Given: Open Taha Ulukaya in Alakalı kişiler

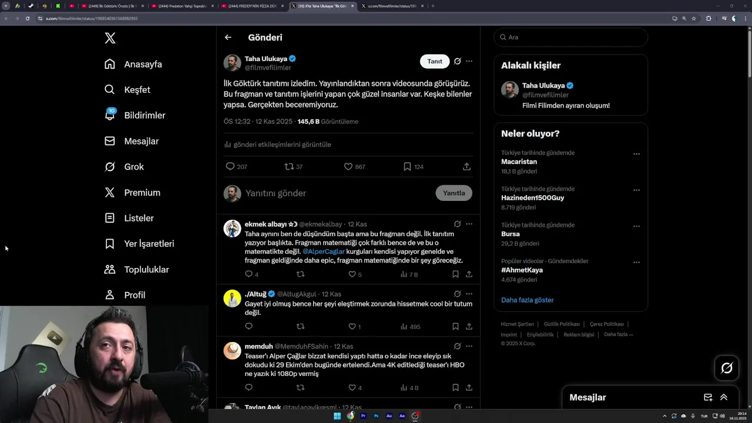Looking at the screenshot, I should point(570,95).
